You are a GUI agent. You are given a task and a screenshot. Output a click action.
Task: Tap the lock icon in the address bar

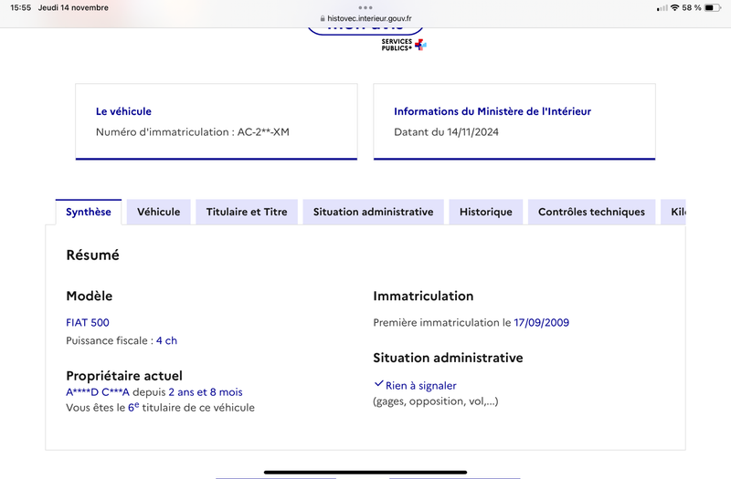tap(323, 18)
